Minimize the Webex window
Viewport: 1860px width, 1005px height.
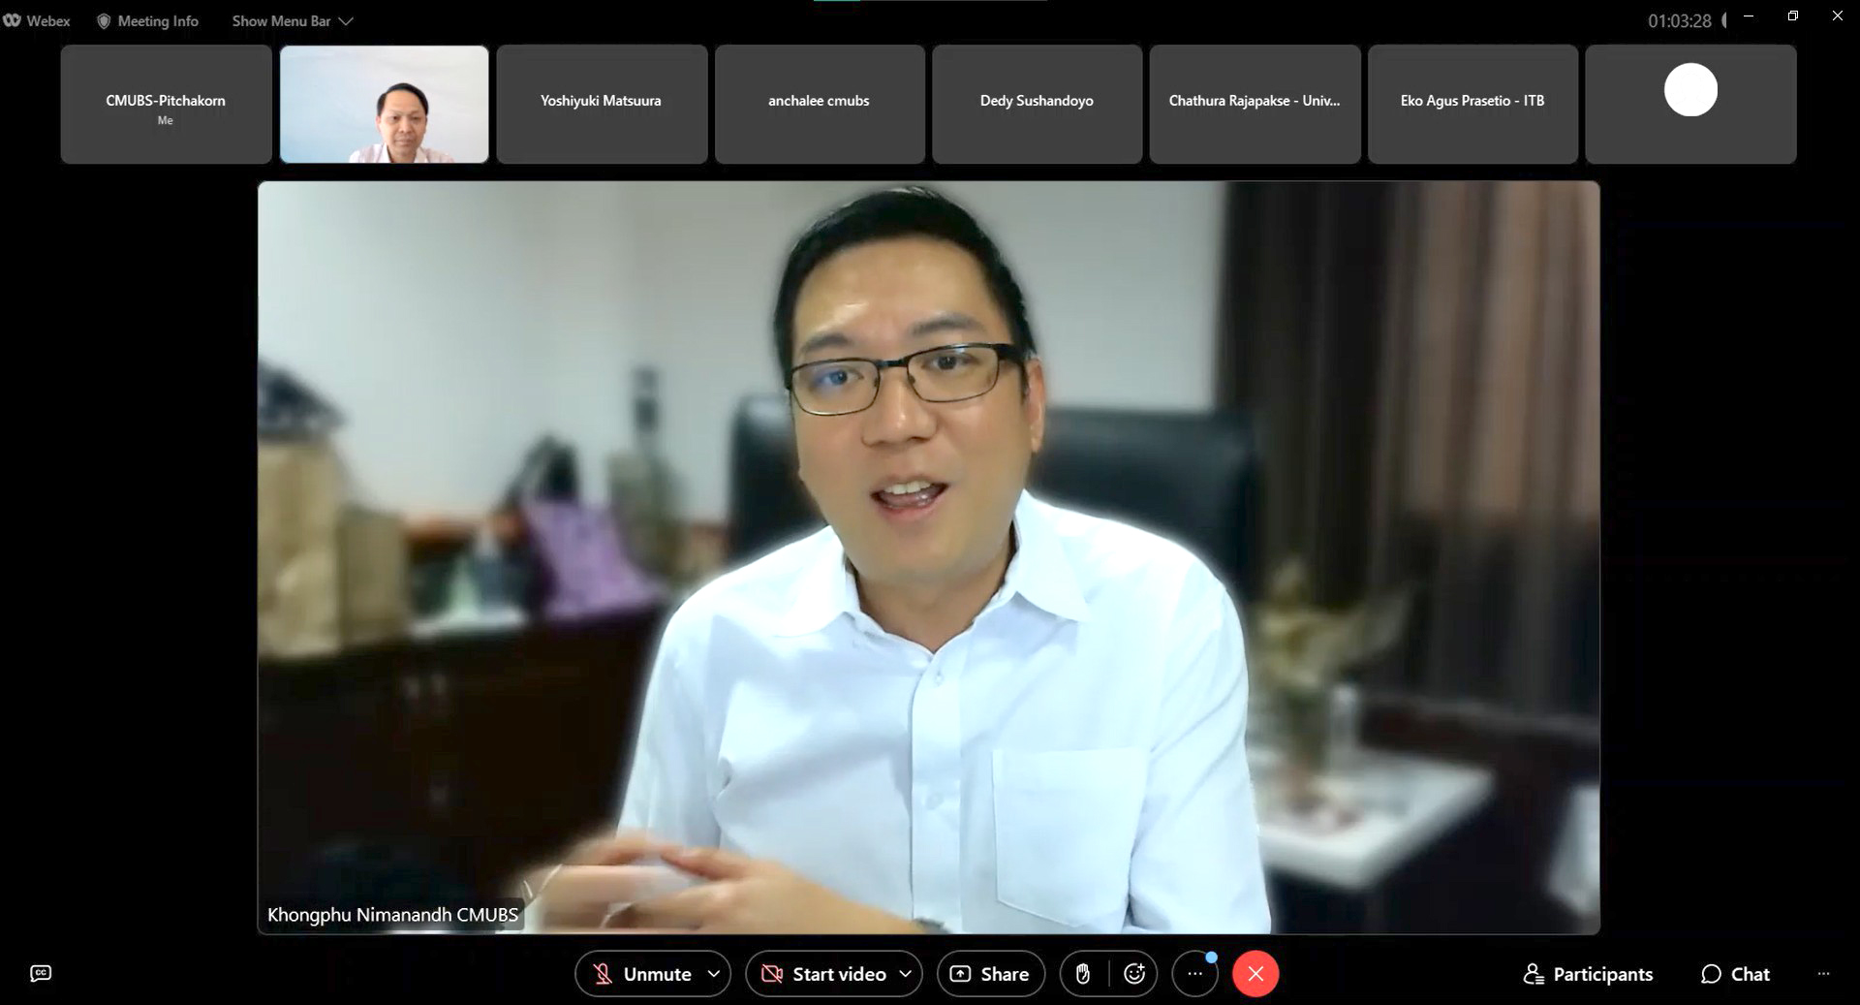point(1749,16)
